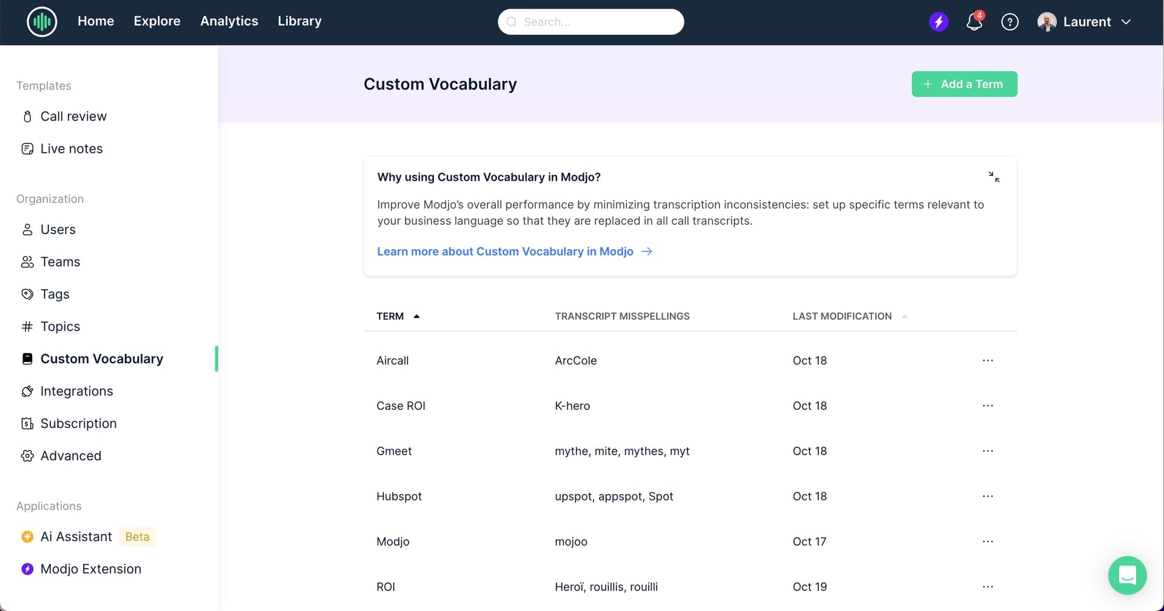The width and height of the screenshot is (1164, 611).
Task: Open more options for Modjo row
Action: [x=988, y=541]
